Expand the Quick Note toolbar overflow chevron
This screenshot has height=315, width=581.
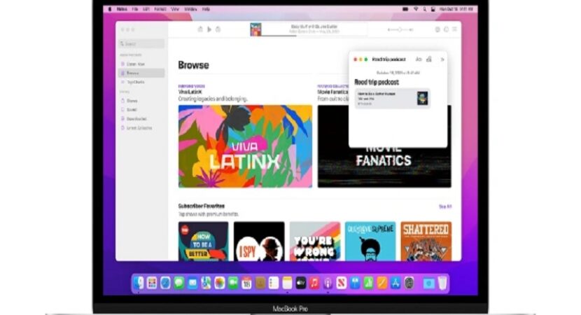tap(442, 59)
